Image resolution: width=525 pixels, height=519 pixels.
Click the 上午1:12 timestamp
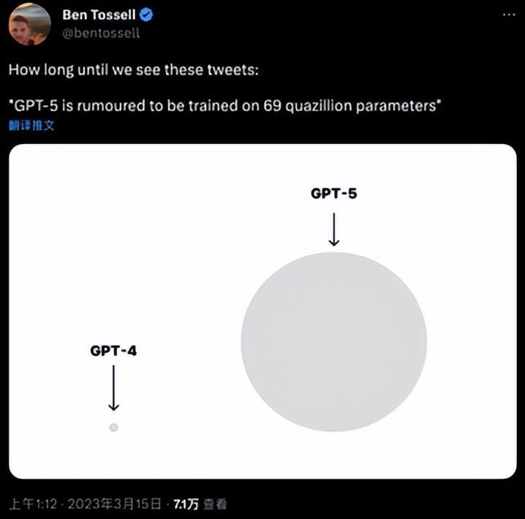coord(33,504)
